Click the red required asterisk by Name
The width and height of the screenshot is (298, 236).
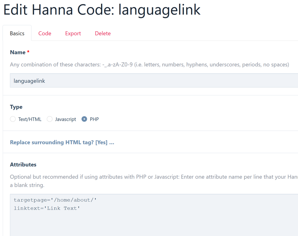[x=28, y=52]
